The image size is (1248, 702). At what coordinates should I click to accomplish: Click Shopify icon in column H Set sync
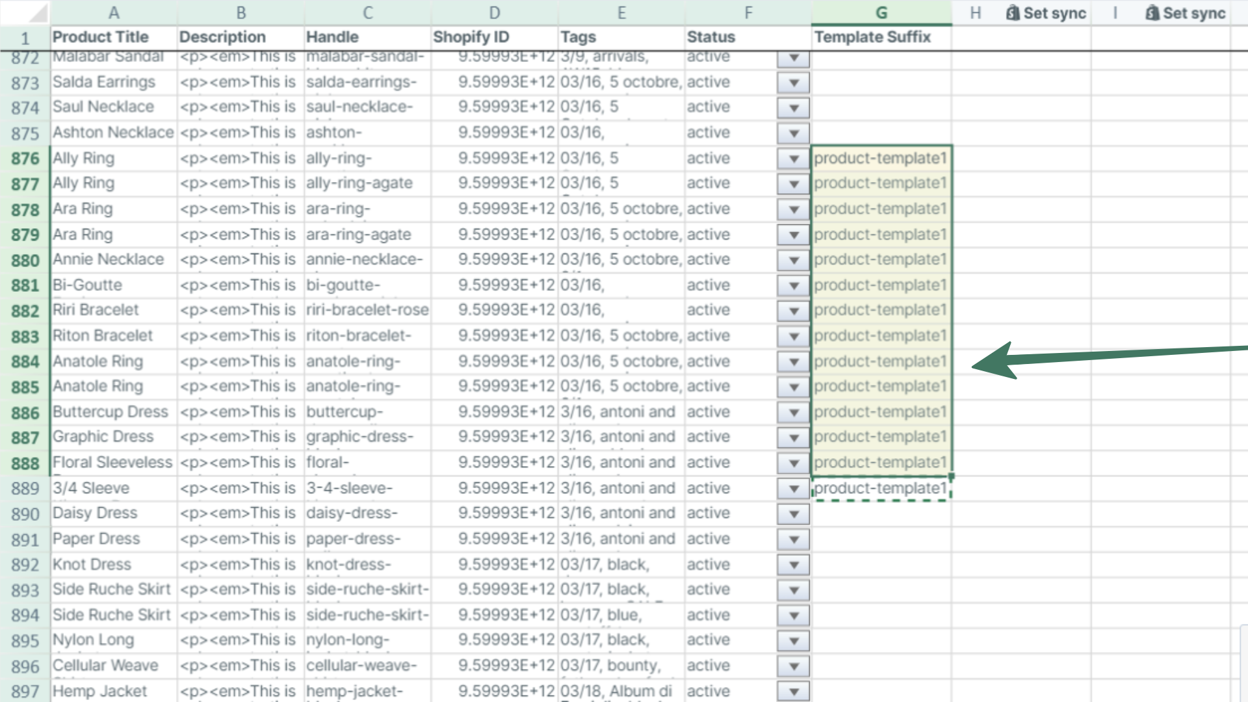click(x=1012, y=13)
